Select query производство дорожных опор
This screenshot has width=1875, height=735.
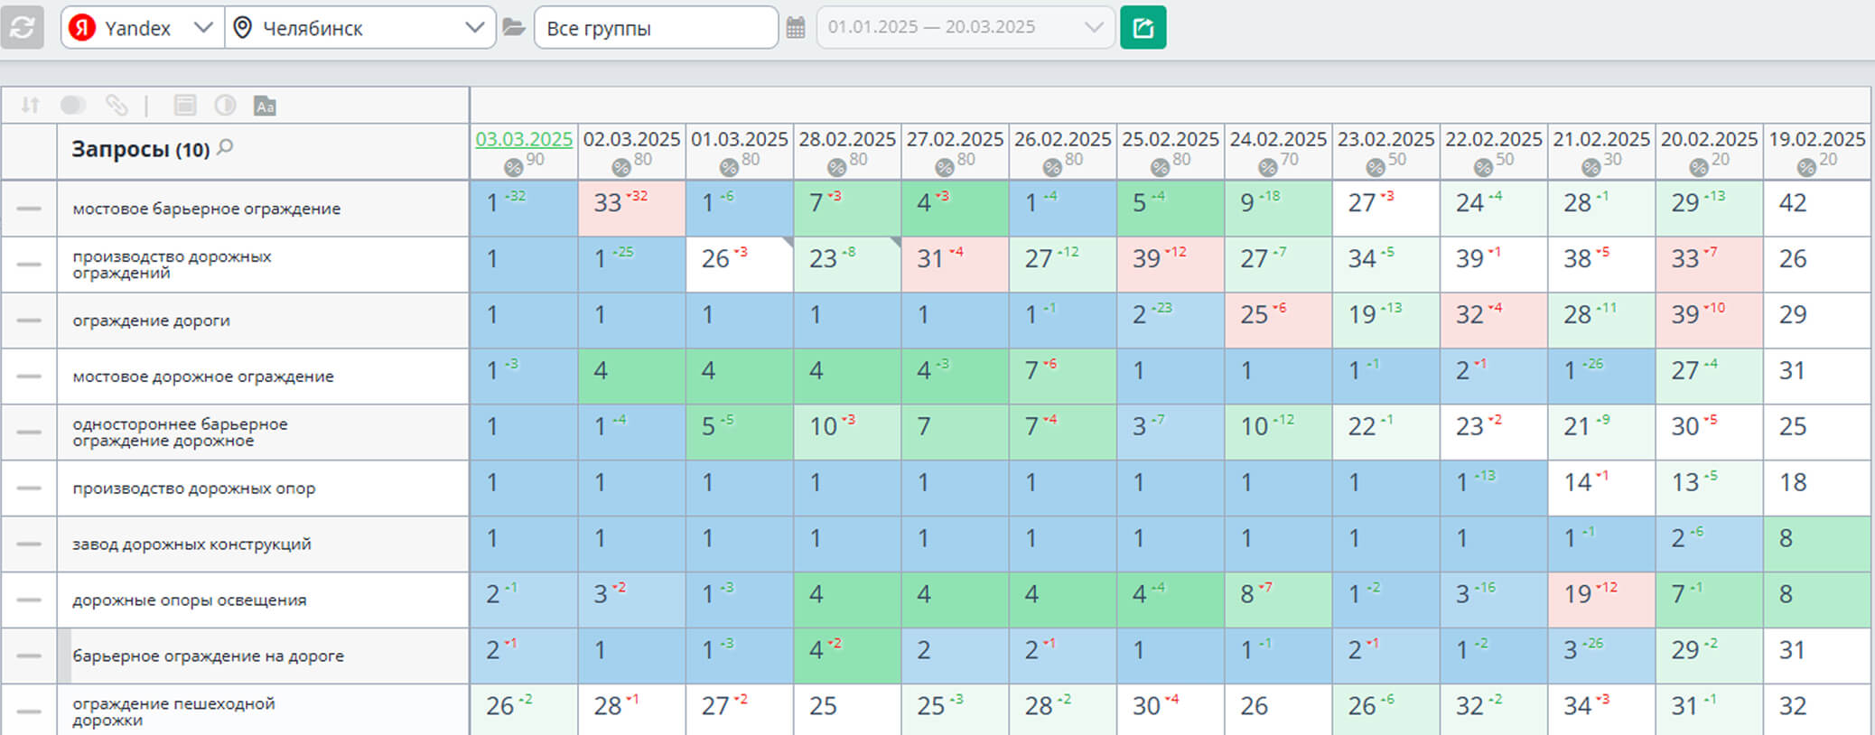pyautogui.click(x=194, y=488)
